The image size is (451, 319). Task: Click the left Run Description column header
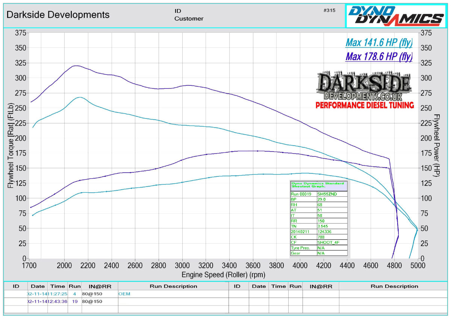173,286
